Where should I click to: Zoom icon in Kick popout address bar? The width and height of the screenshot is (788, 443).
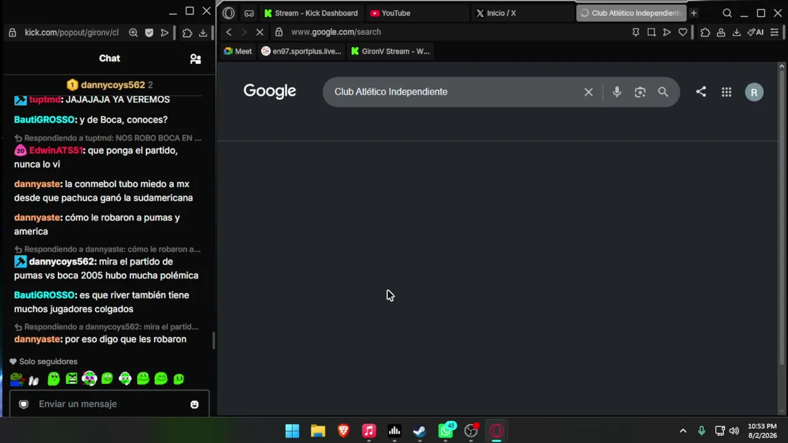point(133,33)
